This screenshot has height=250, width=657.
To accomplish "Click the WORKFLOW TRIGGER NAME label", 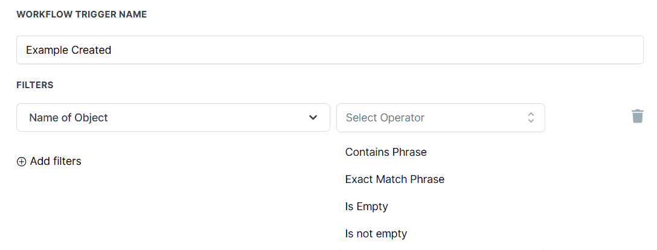I will (82, 14).
